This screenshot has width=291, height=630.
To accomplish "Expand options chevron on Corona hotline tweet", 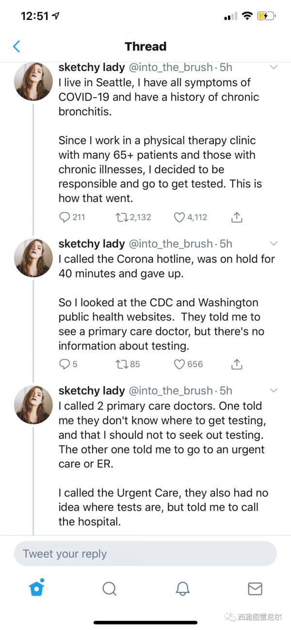I will coord(274,243).
